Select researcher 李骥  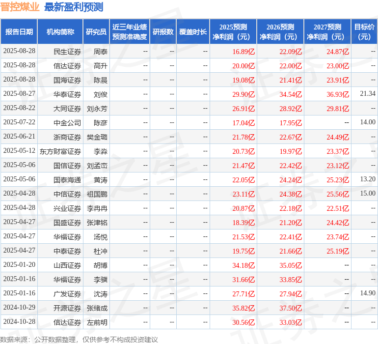click(x=101, y=279)
